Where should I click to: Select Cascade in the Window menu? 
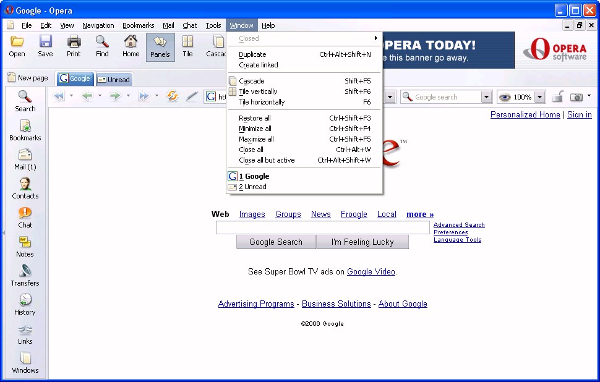click(304, 81)
